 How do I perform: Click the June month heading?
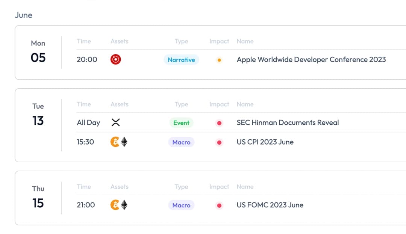(x=24, y=15)
